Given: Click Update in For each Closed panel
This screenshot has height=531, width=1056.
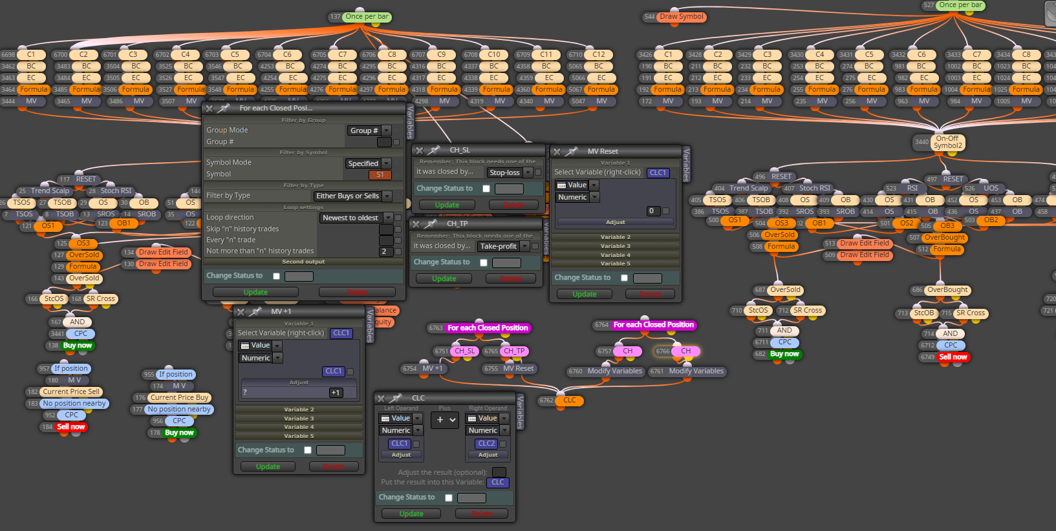Looking at the screenshot, I should 255,292.
